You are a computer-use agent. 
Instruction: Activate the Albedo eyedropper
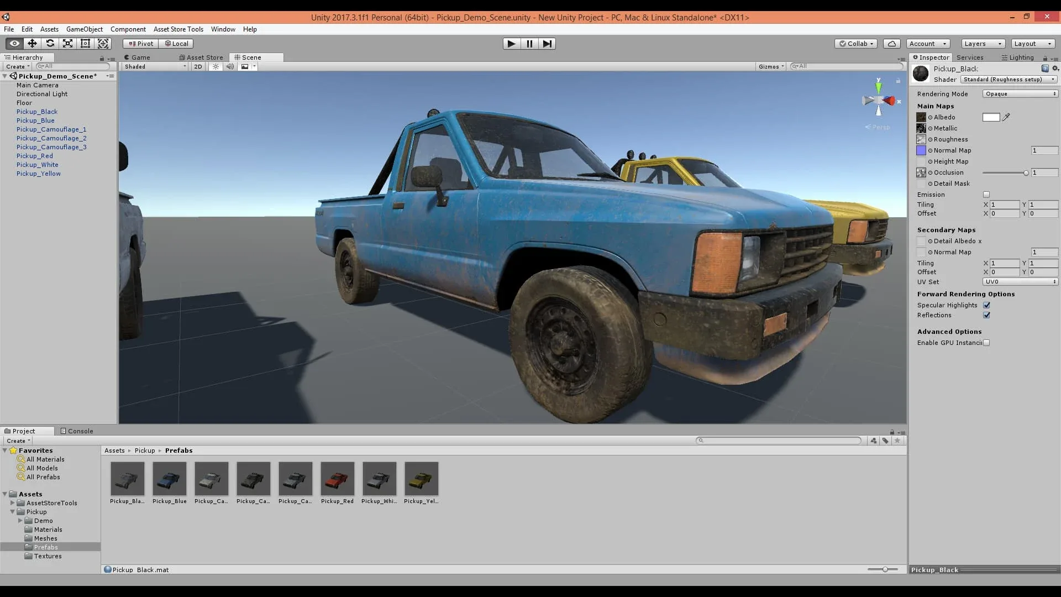click(1006, 117)
